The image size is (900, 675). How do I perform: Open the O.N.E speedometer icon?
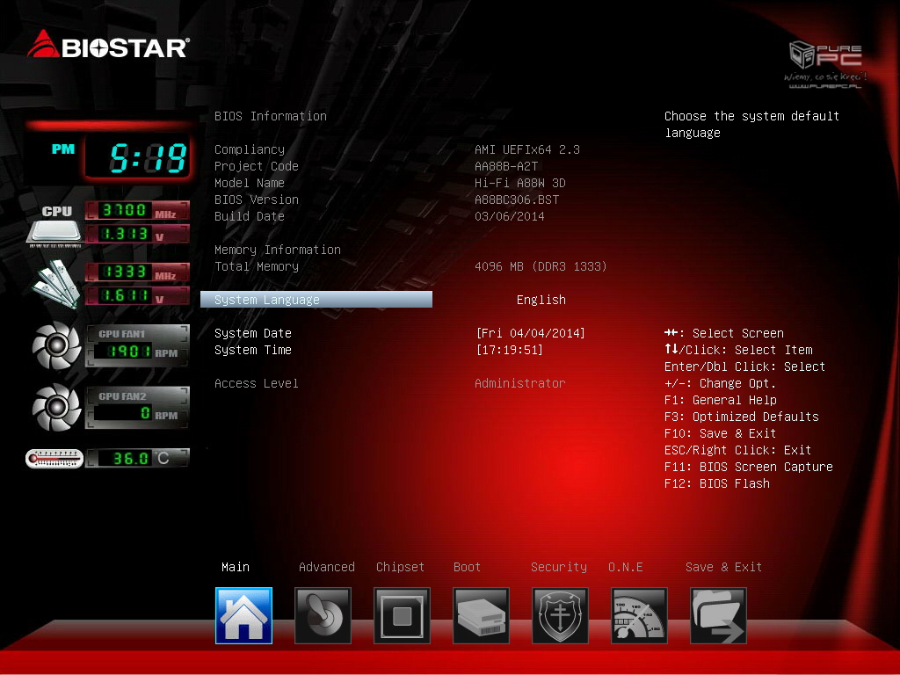coord(640,615)
